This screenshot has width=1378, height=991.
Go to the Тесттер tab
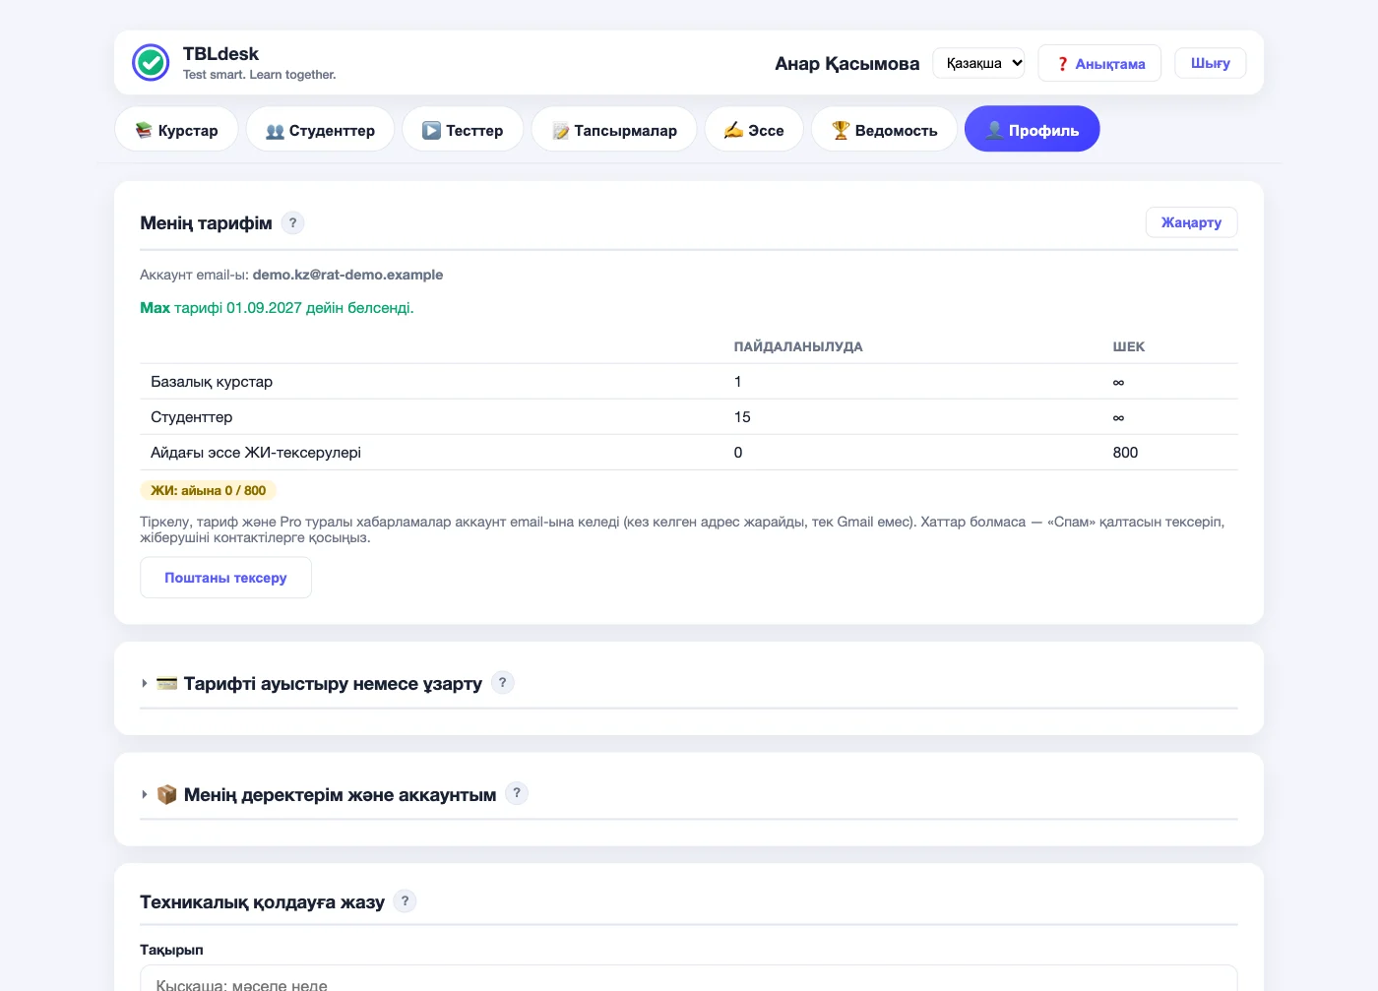pos(463,130)
